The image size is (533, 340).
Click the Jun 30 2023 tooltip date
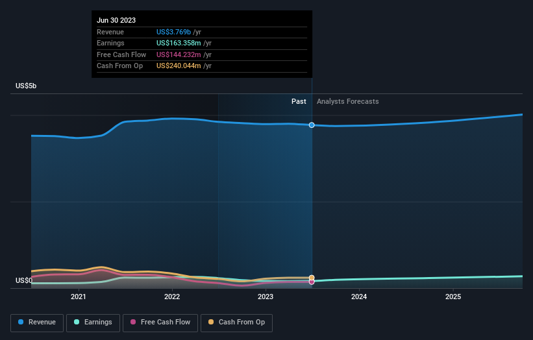(x=116, y=20)
